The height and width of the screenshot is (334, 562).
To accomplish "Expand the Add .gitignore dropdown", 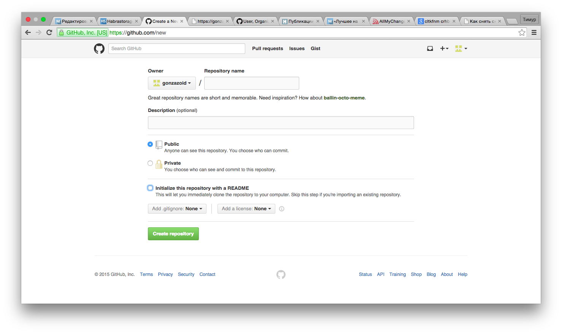I will (177, 209).
